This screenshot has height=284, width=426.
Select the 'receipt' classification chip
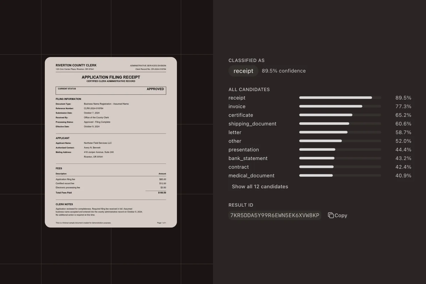tap(243, 71)
